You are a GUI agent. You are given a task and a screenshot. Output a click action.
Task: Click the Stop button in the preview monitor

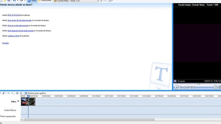pos(181,87)
